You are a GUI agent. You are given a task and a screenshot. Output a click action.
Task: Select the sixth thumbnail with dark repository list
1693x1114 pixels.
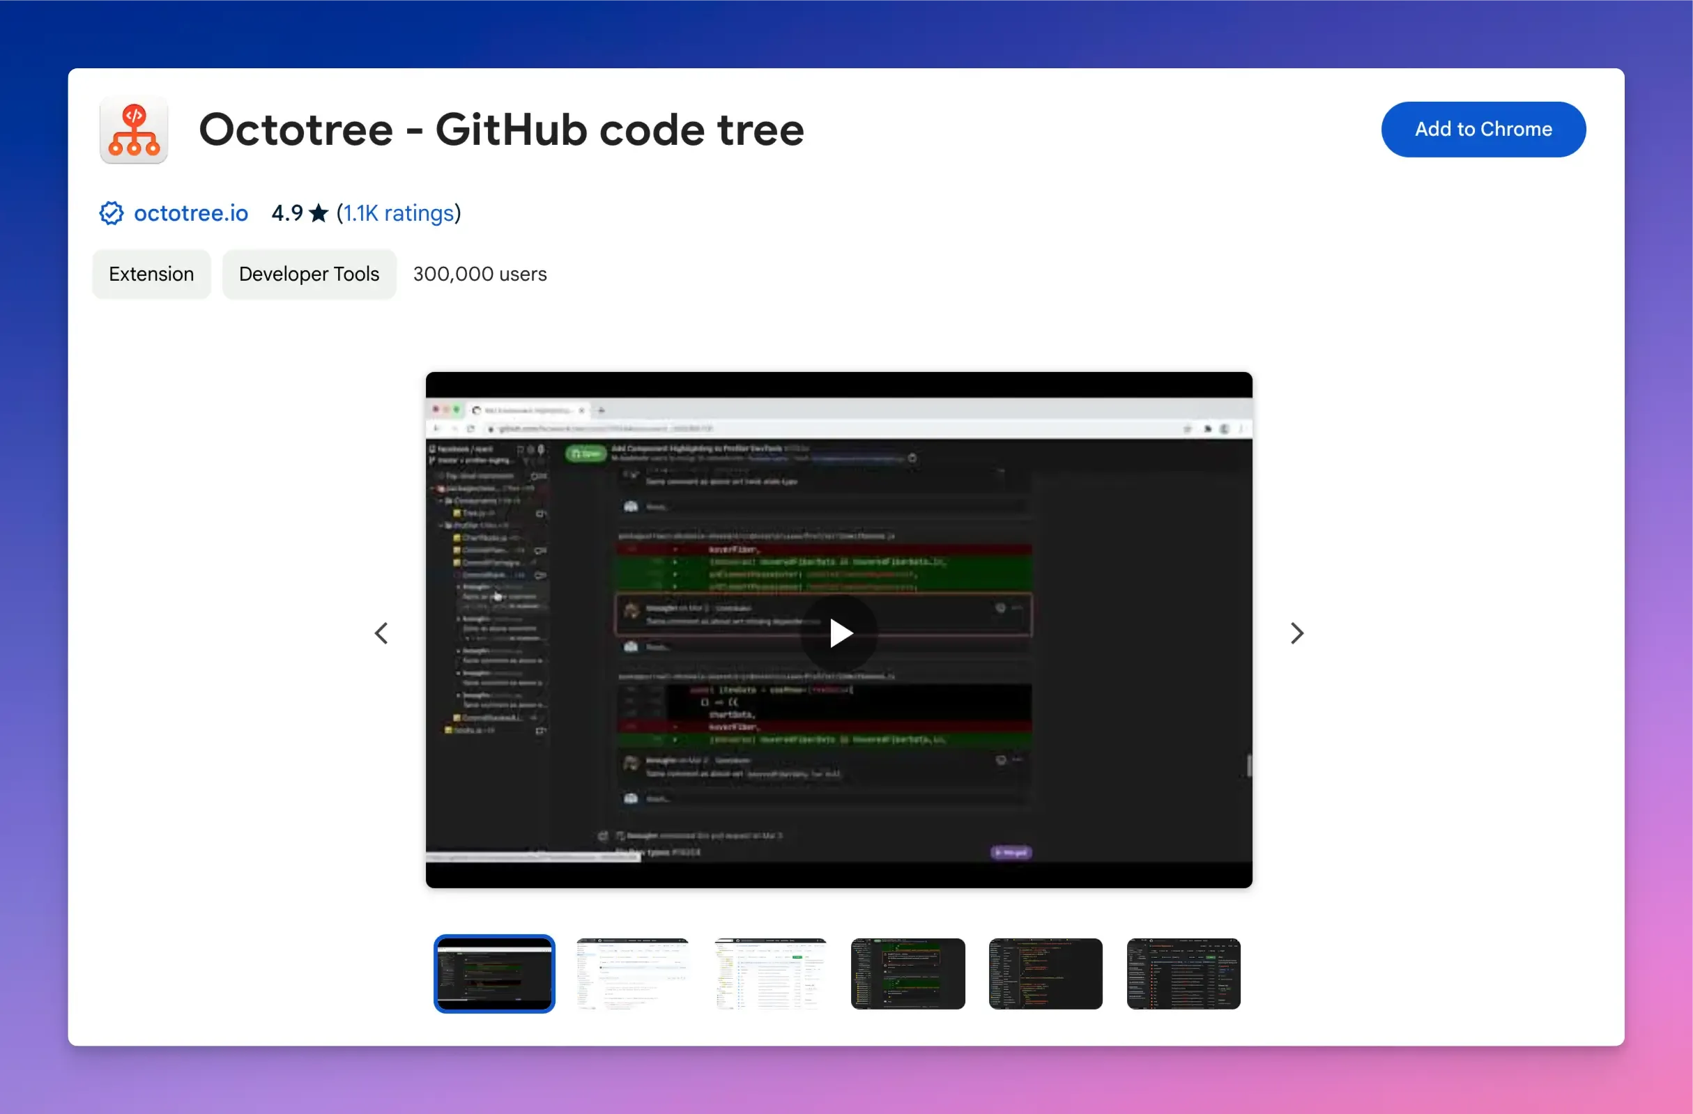pyautogui.click(x=1183, y=973)
